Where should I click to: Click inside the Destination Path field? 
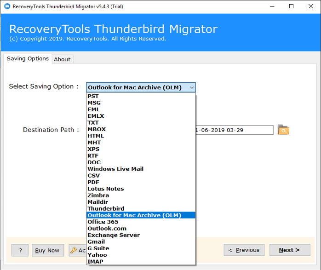click(235, 130)
